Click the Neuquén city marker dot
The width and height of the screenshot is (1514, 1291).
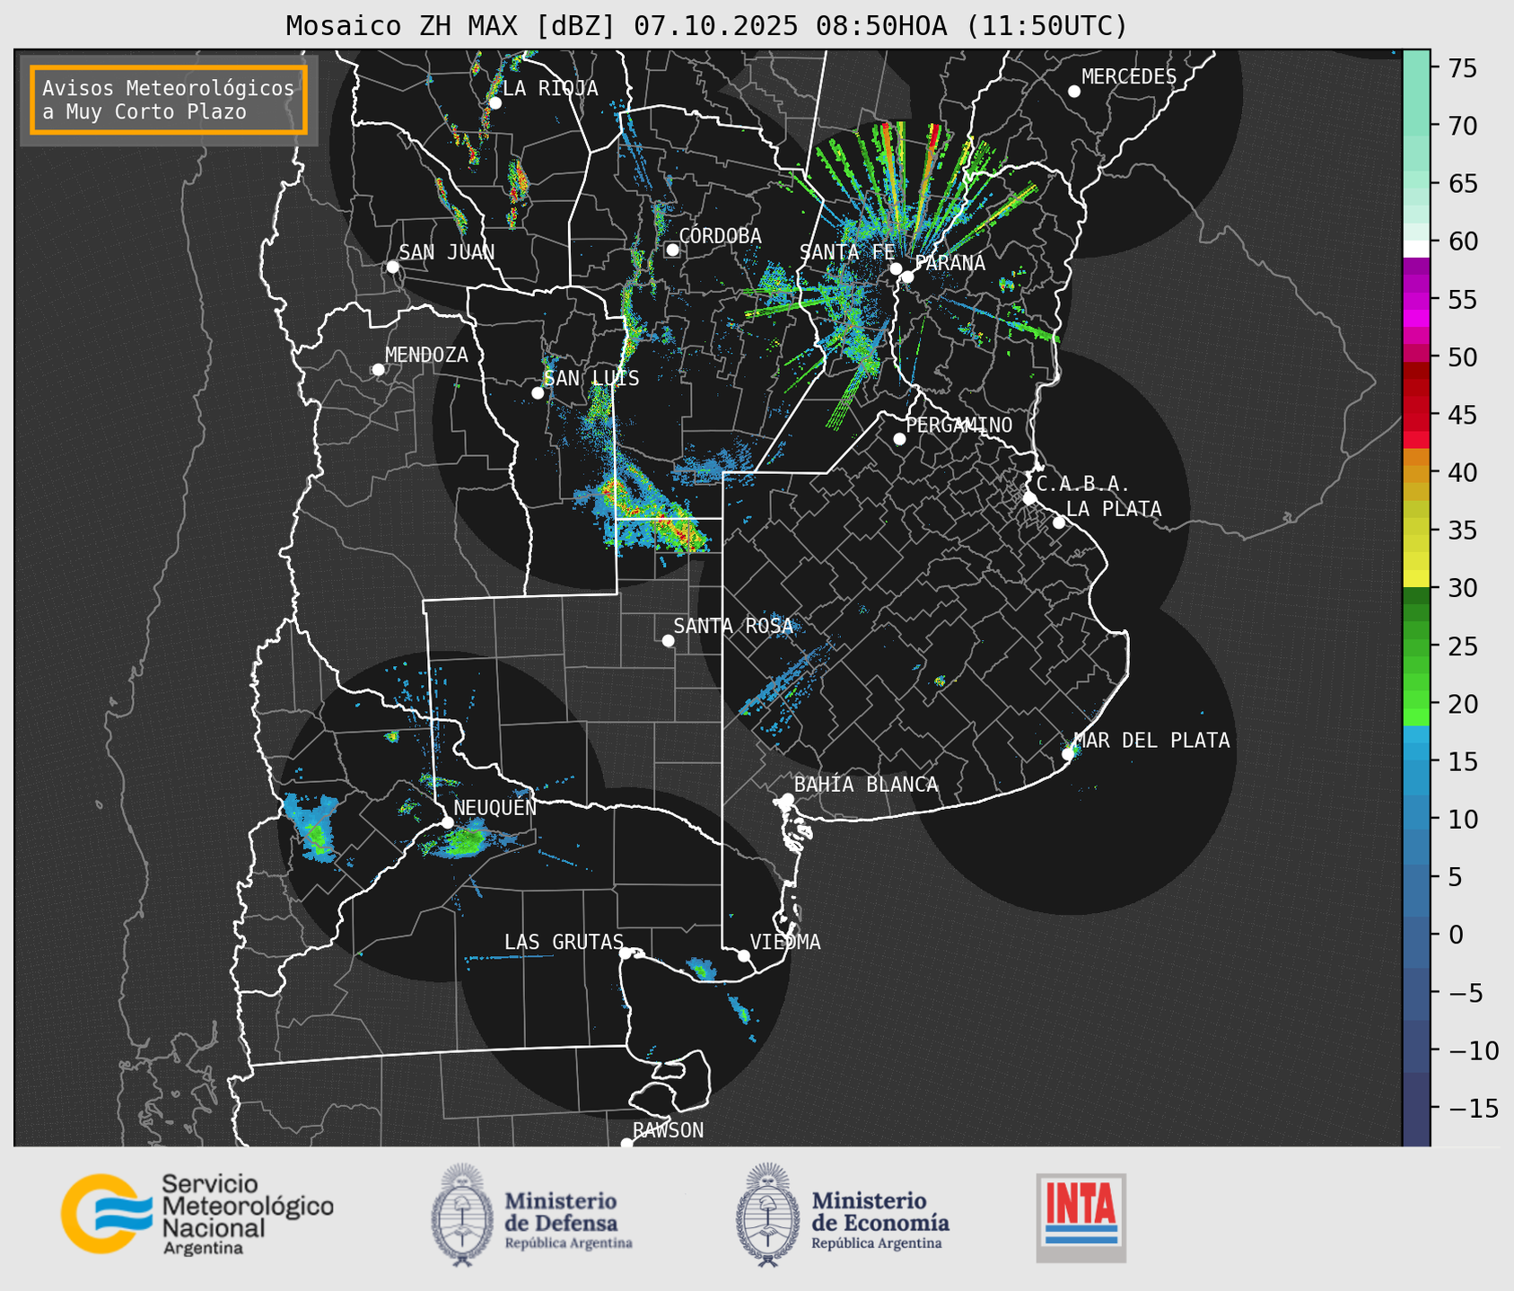[447, 822]
